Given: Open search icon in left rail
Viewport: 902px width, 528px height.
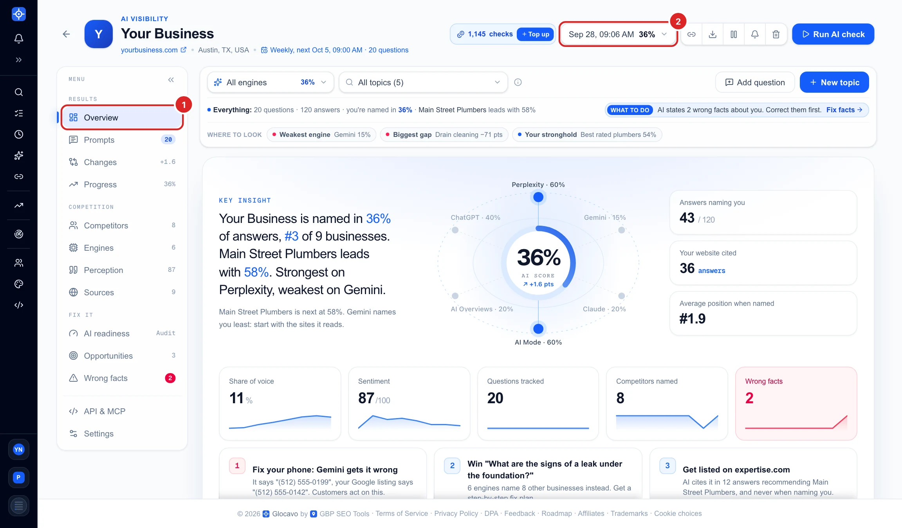Looking at the screenshot, I should click(18, 92).
